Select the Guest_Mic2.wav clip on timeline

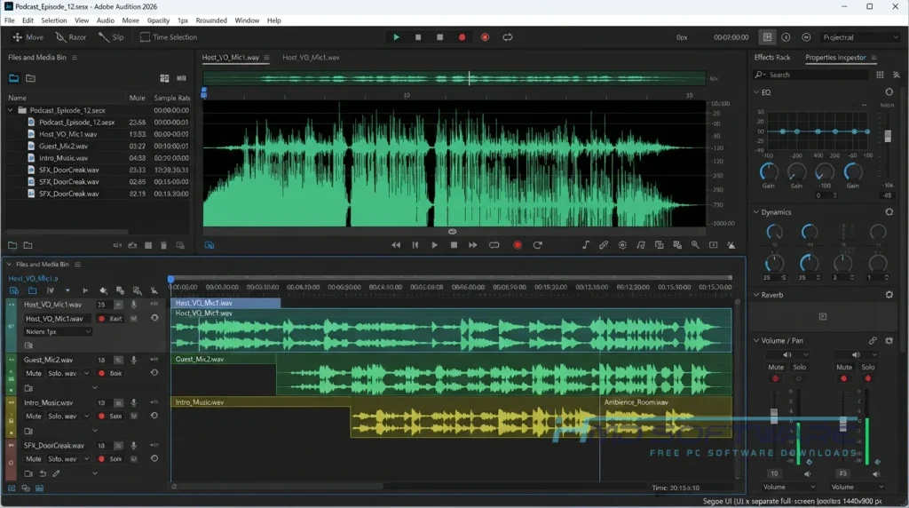(x=504, y=375)
